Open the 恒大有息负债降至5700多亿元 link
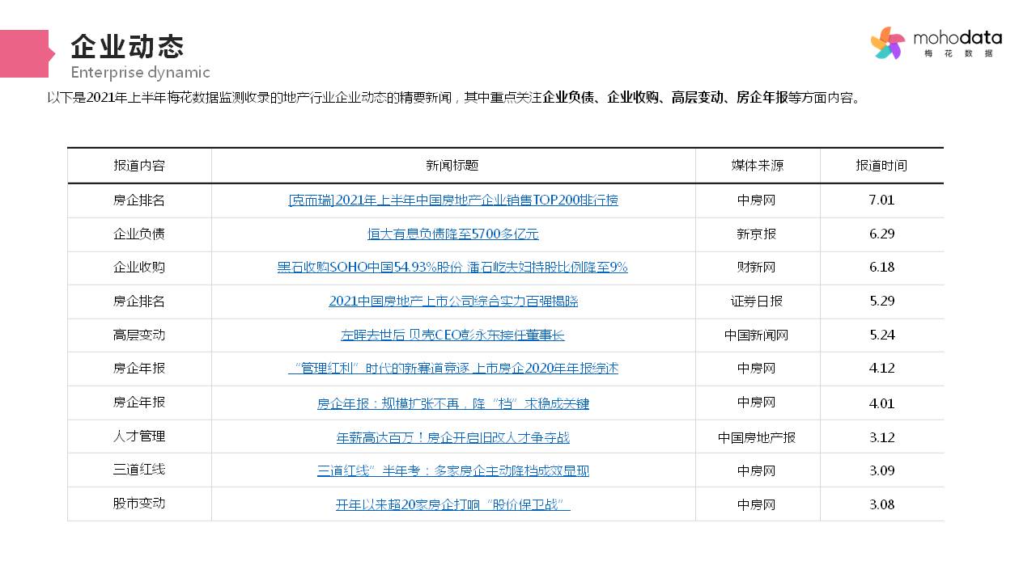Viewport: 1036px width, 582px height. pyautogui.click(x=453, y=234)
